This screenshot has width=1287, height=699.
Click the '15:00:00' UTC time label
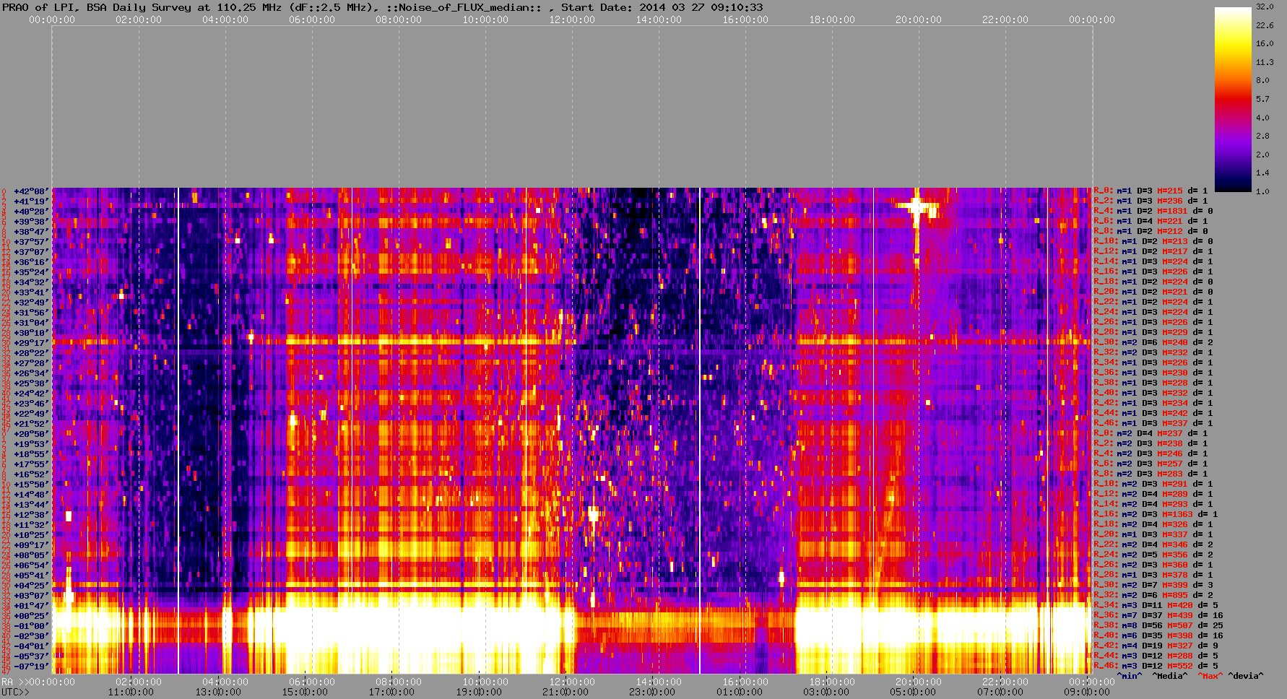click(x=305, y=692)
